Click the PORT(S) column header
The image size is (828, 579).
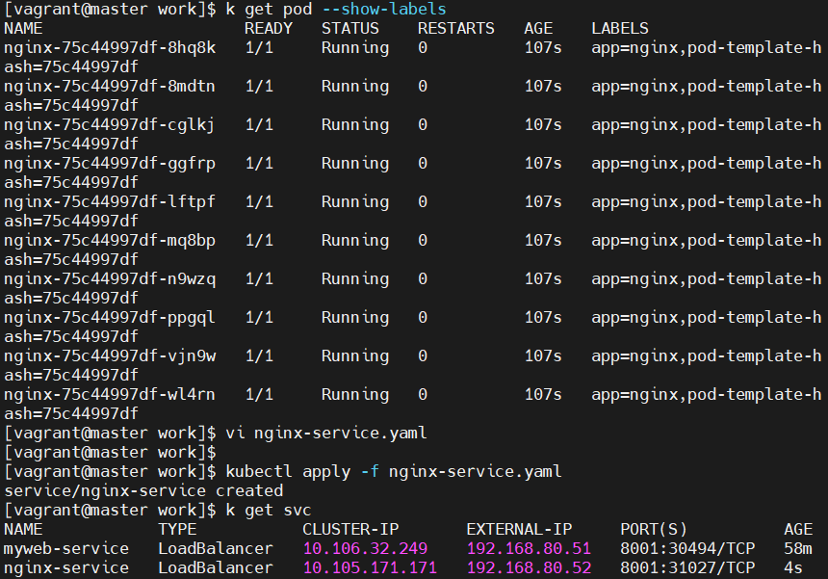(654, 530)
